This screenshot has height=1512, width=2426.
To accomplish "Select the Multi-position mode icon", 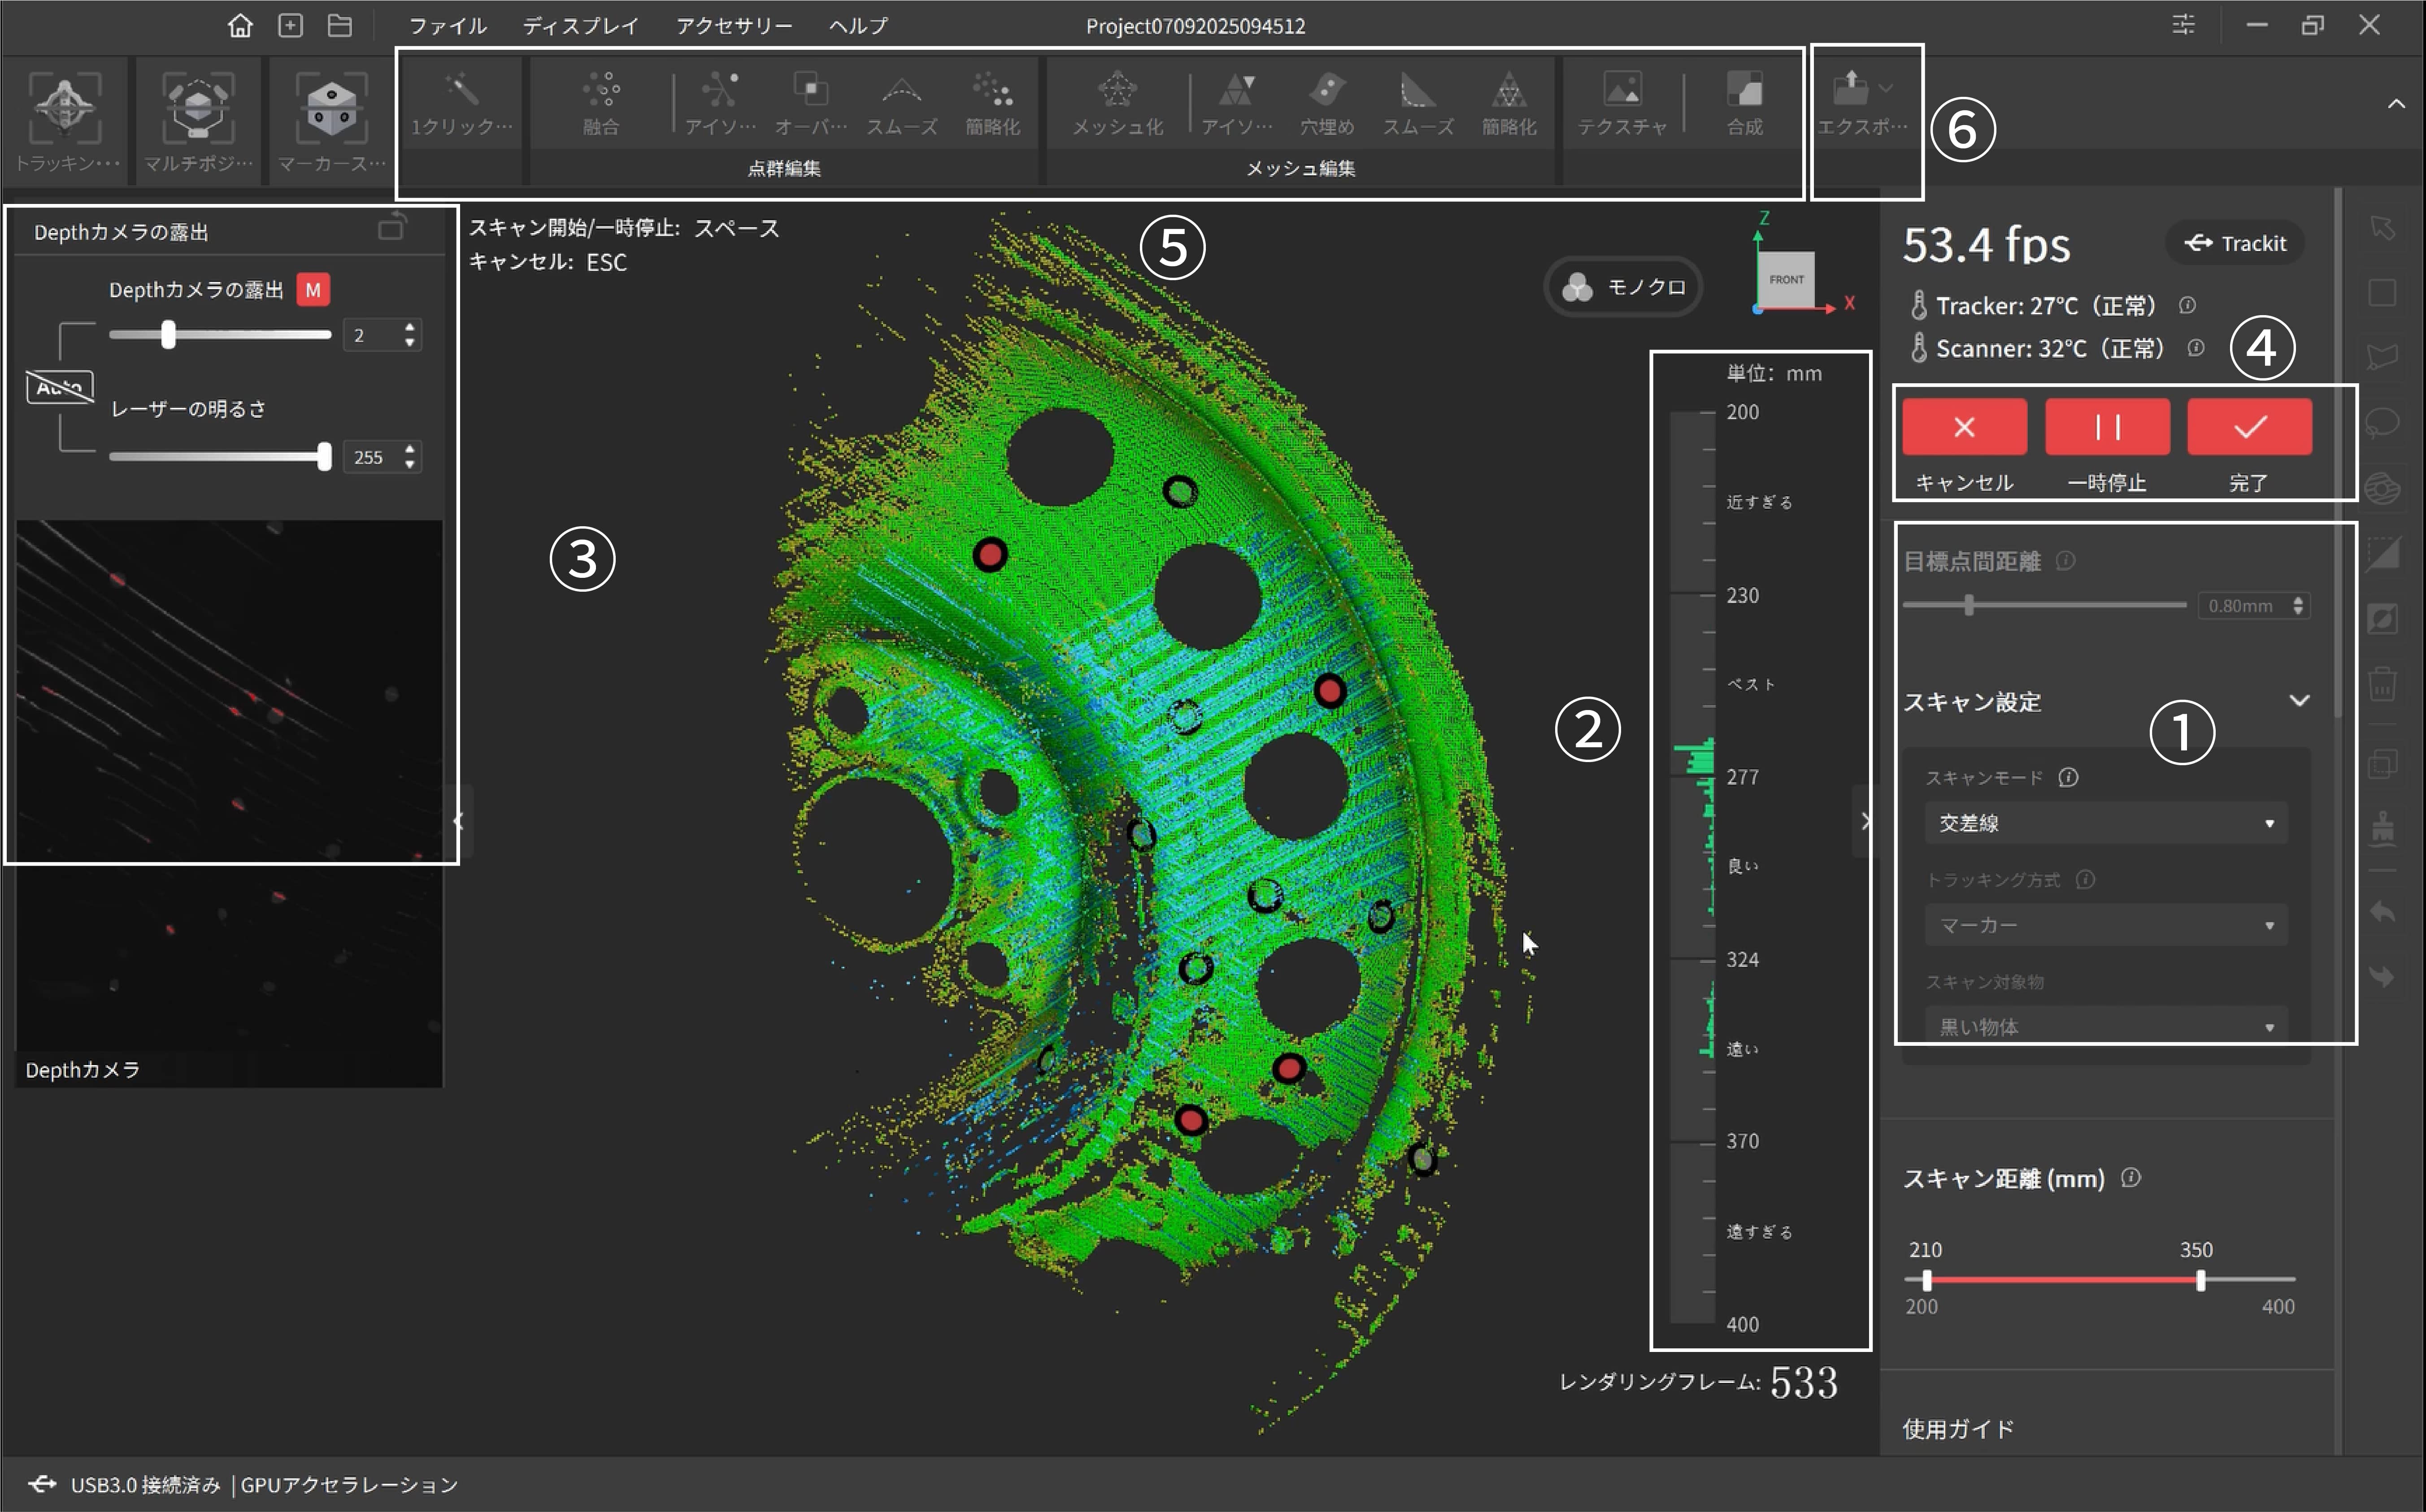I will pos(198,108).
